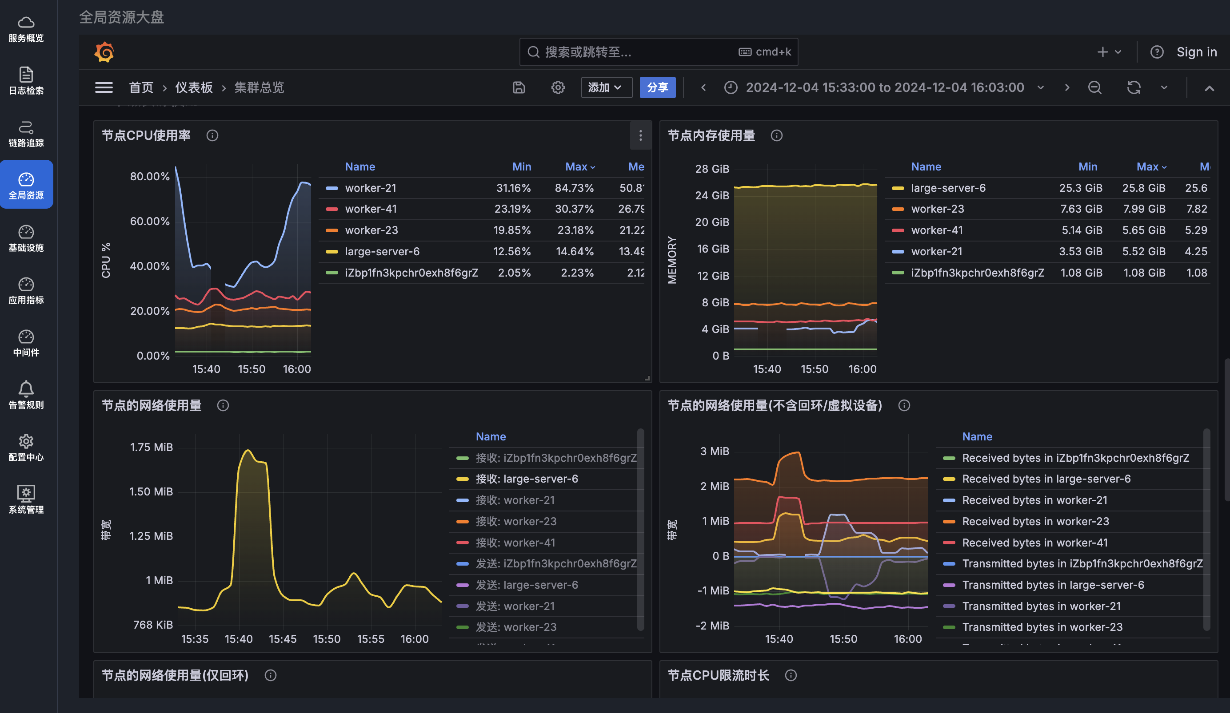
Task: Toggle large-server-6 series in memory legend
Action: pos(948,188)
